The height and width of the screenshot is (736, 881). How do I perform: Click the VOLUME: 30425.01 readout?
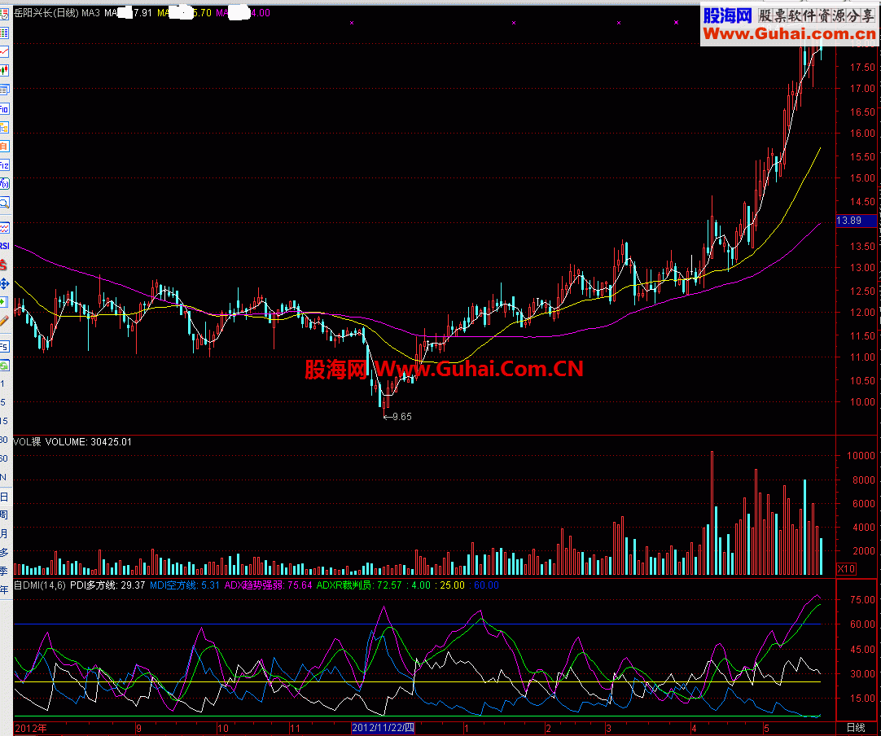(88, 441)
